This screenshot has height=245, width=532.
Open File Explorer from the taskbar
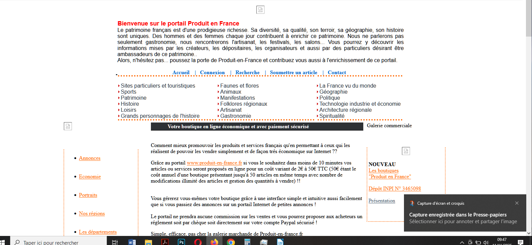click(148, 242)
